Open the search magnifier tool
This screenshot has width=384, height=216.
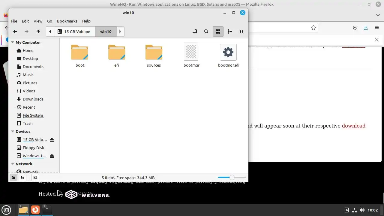(x=206, y=31)
